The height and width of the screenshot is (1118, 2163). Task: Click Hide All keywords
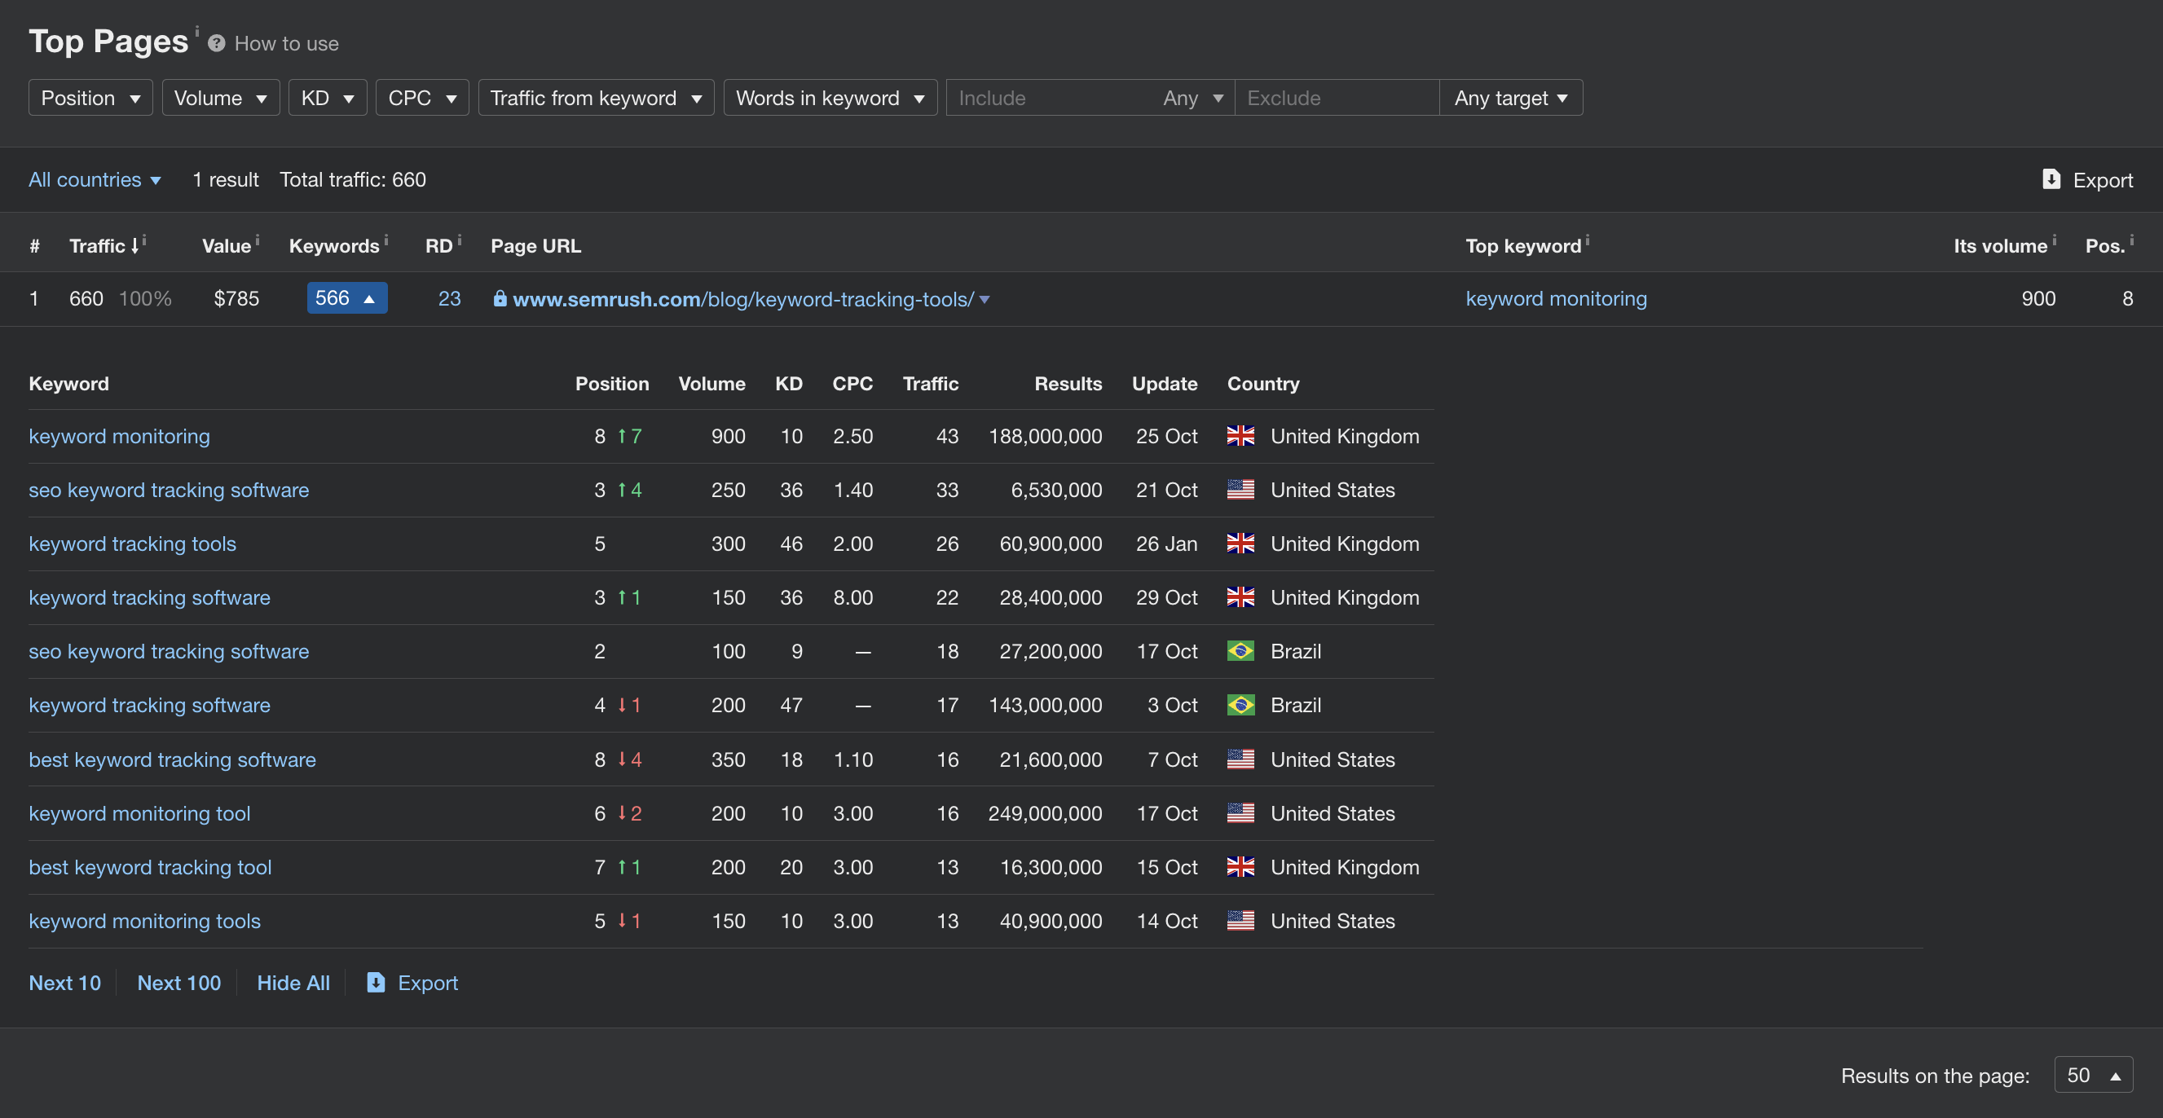point(293,983)
